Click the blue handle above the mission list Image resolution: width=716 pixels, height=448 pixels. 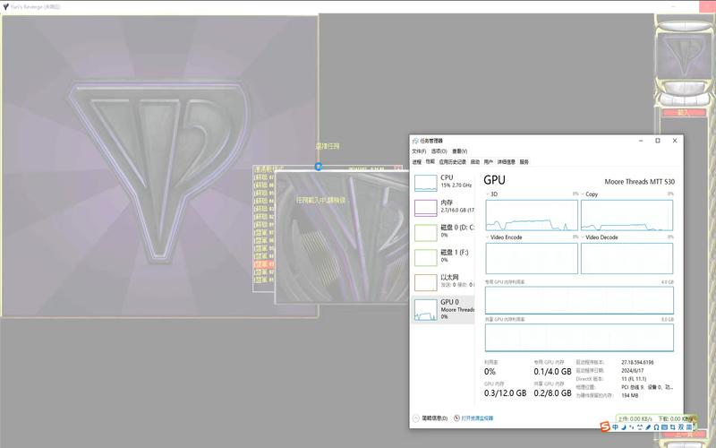click(x=319, y=166)
